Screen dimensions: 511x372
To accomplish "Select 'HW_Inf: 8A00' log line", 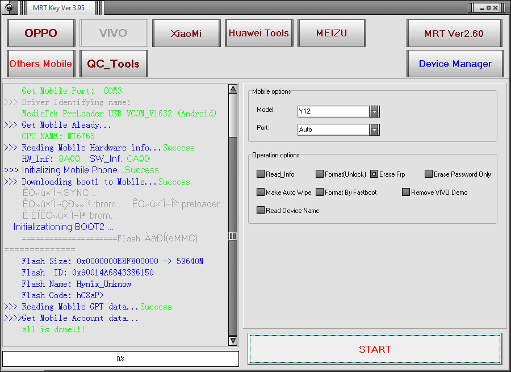I will pos(85,159).
